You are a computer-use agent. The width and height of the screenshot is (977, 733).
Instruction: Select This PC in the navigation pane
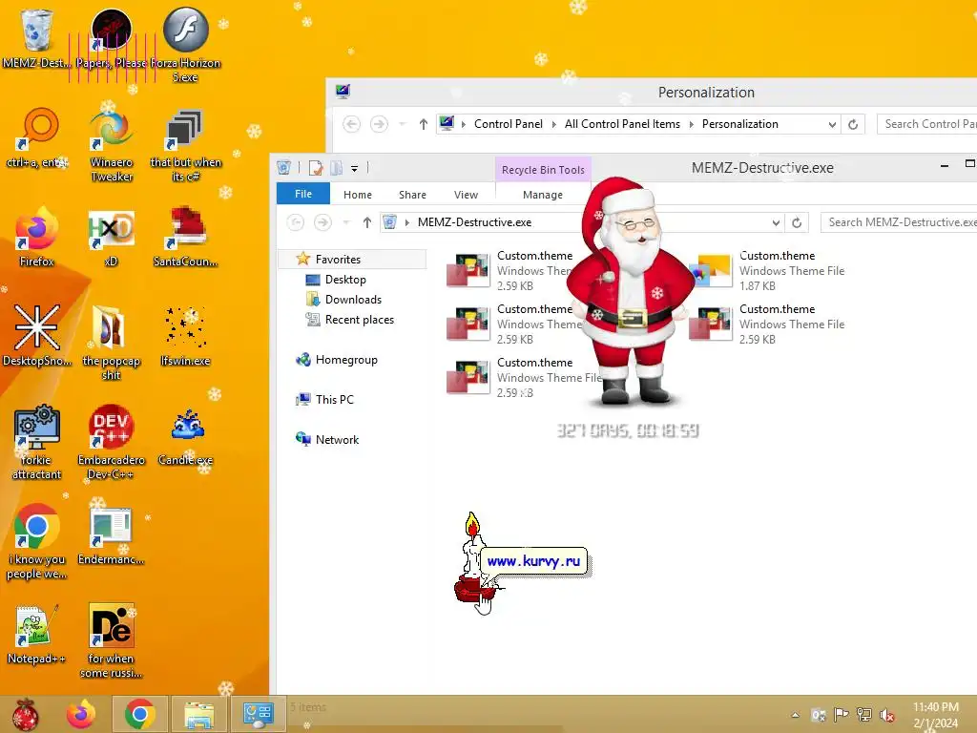coord(334,400)
